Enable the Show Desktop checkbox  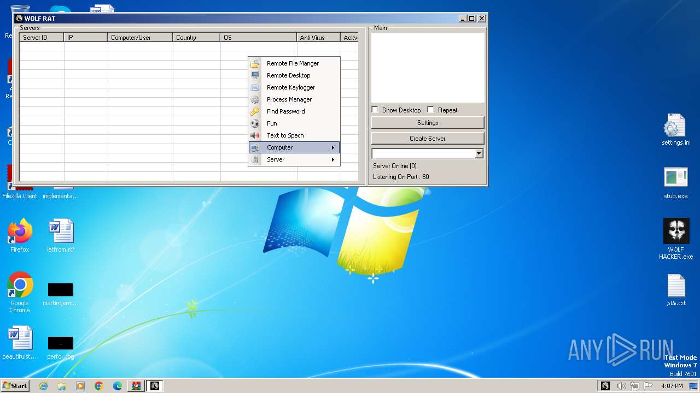point(375,110)
